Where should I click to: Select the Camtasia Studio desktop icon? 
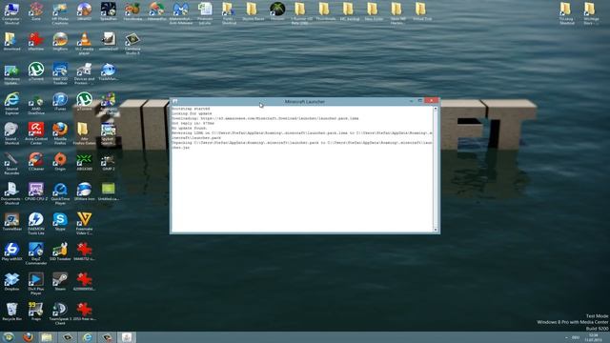132,43
